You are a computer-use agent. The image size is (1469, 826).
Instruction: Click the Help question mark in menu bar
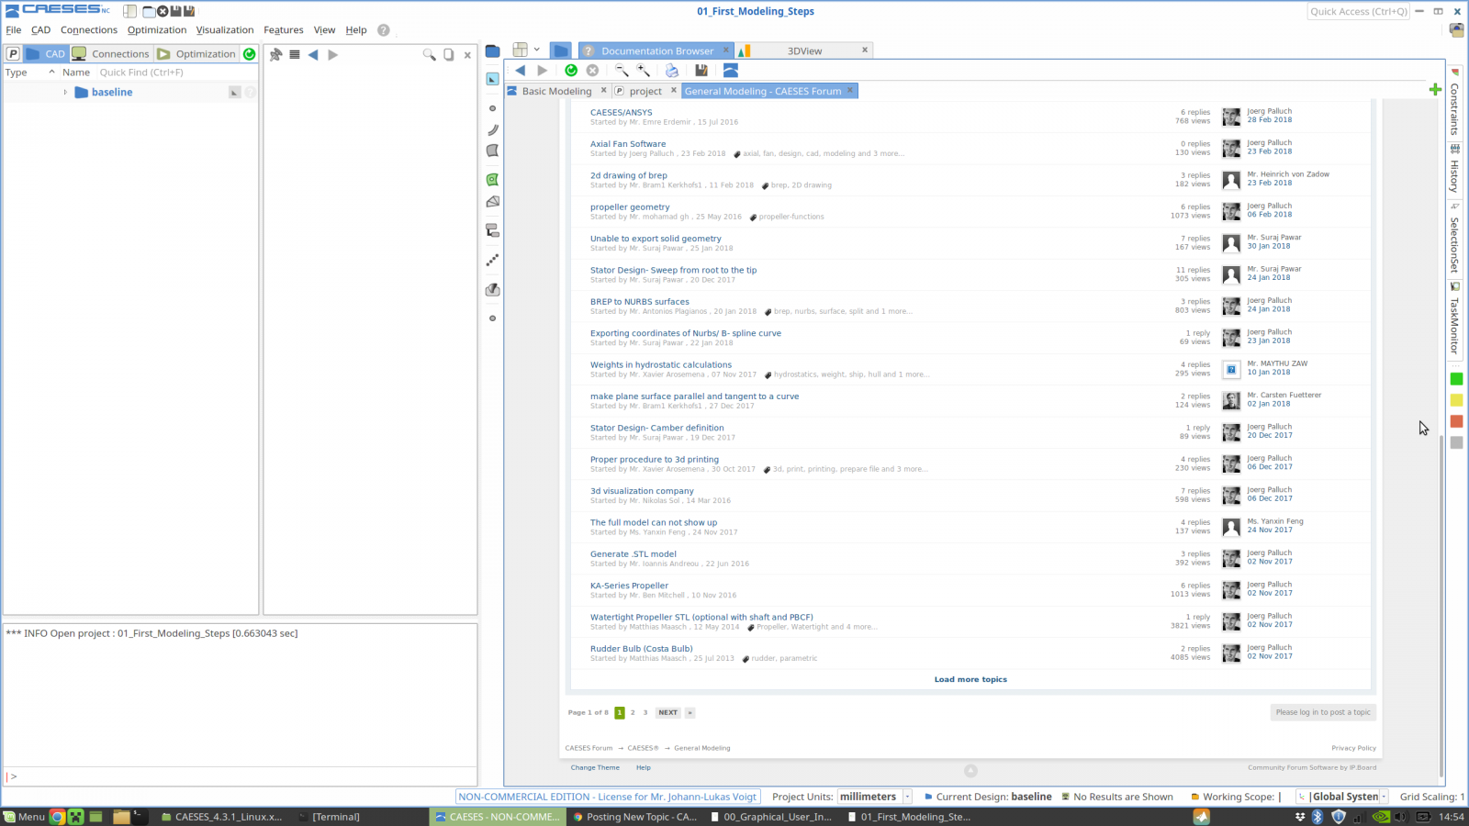(x=384, y=30)
